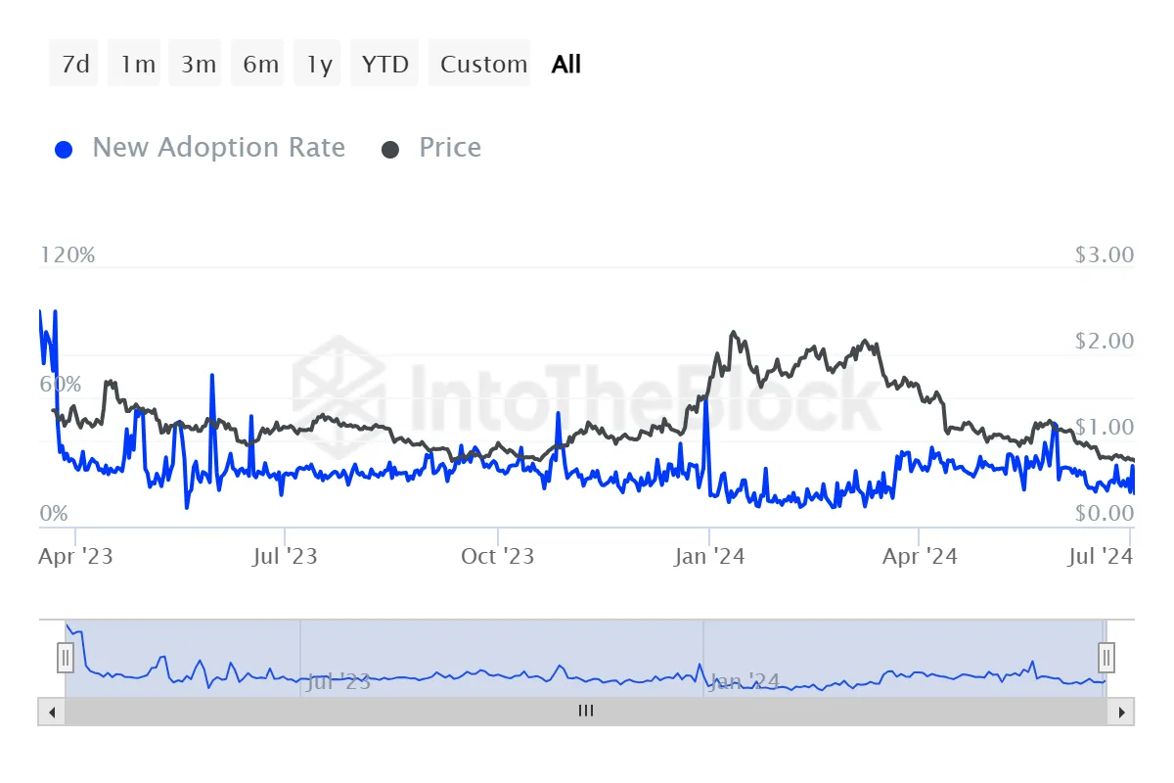Click the scrollbar right arrow
Viewport: 1174px width, 783px height.
coord(1122,712)
